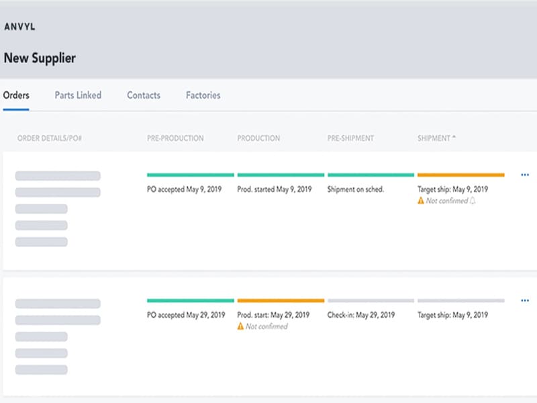Open the second order's three-dot menu
Image resolution: width=537 pixels, height=403 pixels.
(x=525, y=301)
